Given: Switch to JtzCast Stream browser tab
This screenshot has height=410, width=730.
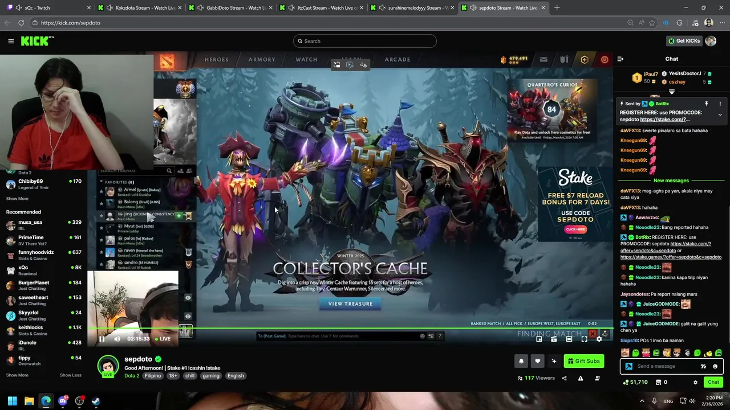Looking at the screenshot, I should pos(322,8).
